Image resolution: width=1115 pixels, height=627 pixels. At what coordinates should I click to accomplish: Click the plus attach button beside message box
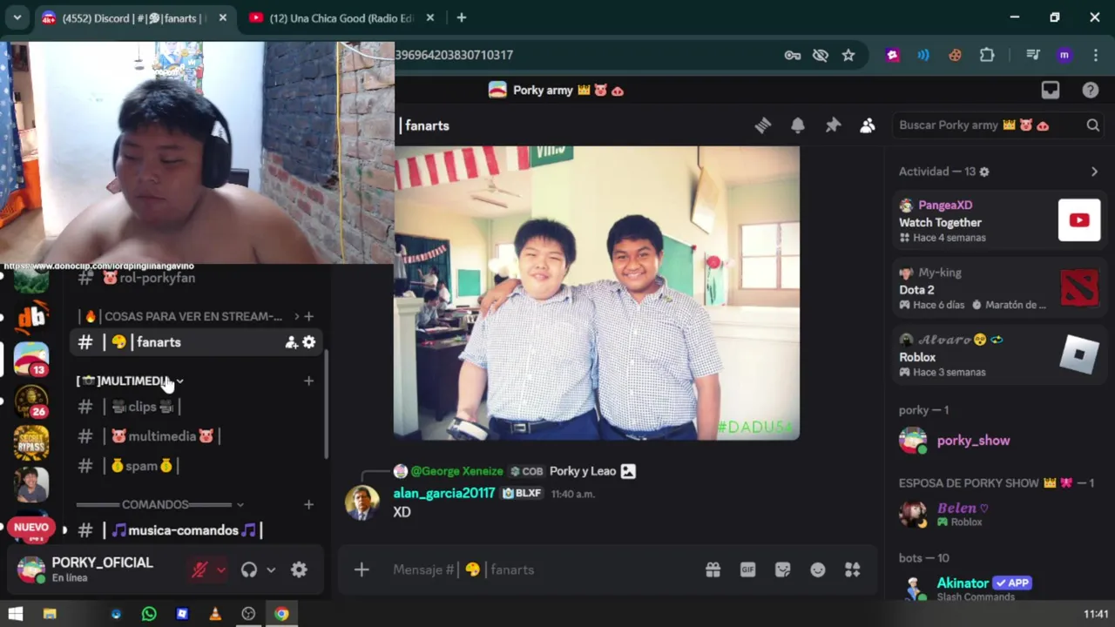[x=362, y=570]
